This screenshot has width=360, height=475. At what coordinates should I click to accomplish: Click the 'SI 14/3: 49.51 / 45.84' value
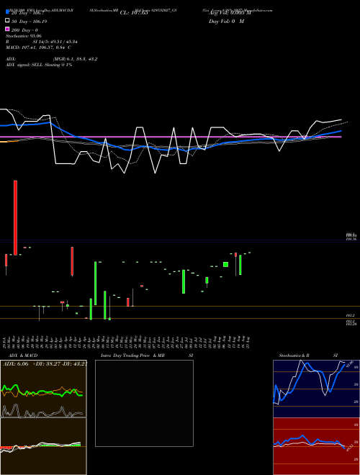click(x=55, y=42)
